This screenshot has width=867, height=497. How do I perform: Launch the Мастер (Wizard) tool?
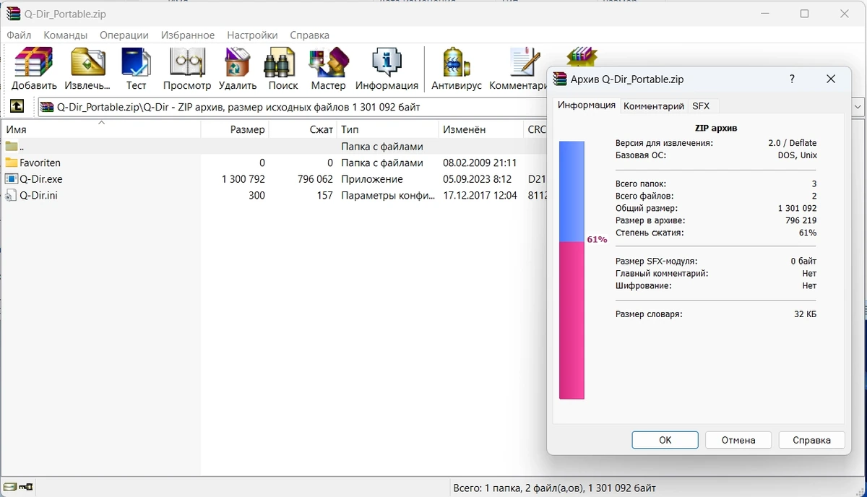329,63
